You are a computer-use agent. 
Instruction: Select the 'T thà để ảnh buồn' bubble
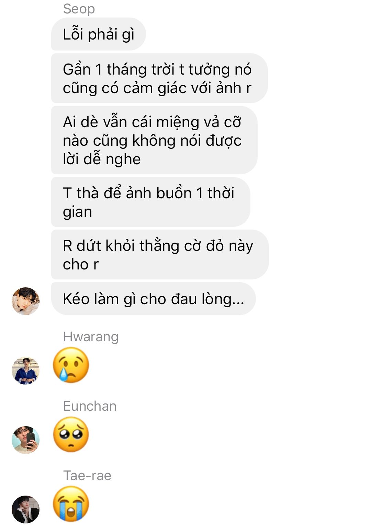[151, 202]
